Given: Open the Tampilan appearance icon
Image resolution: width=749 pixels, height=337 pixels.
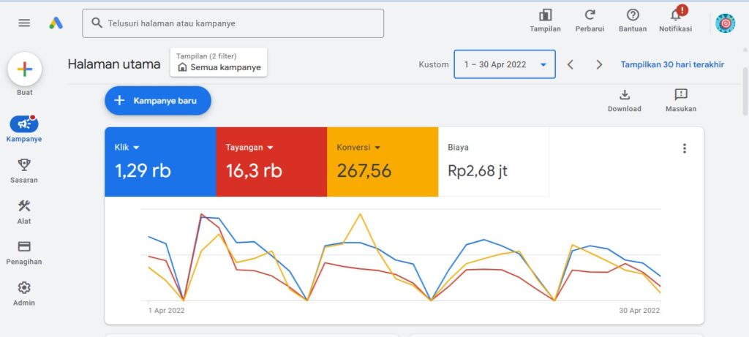Looking at the screenshot, I should (x=545, y=15).
